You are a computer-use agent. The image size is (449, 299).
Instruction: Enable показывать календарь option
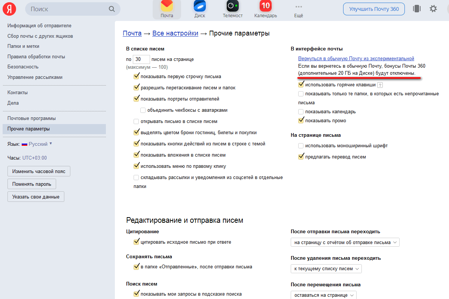coord(301,111)
